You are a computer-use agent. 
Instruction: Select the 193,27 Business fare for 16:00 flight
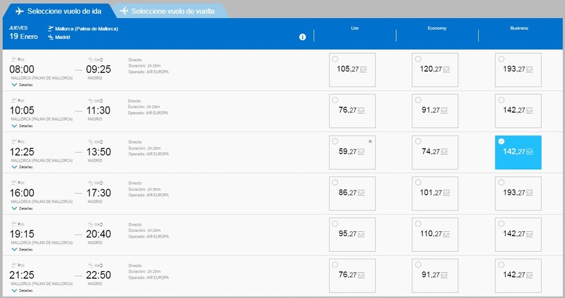click(x=517, y=194)
